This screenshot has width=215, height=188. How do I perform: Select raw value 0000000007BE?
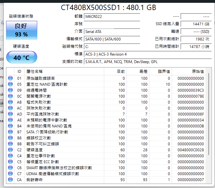[x=191, y=96]
